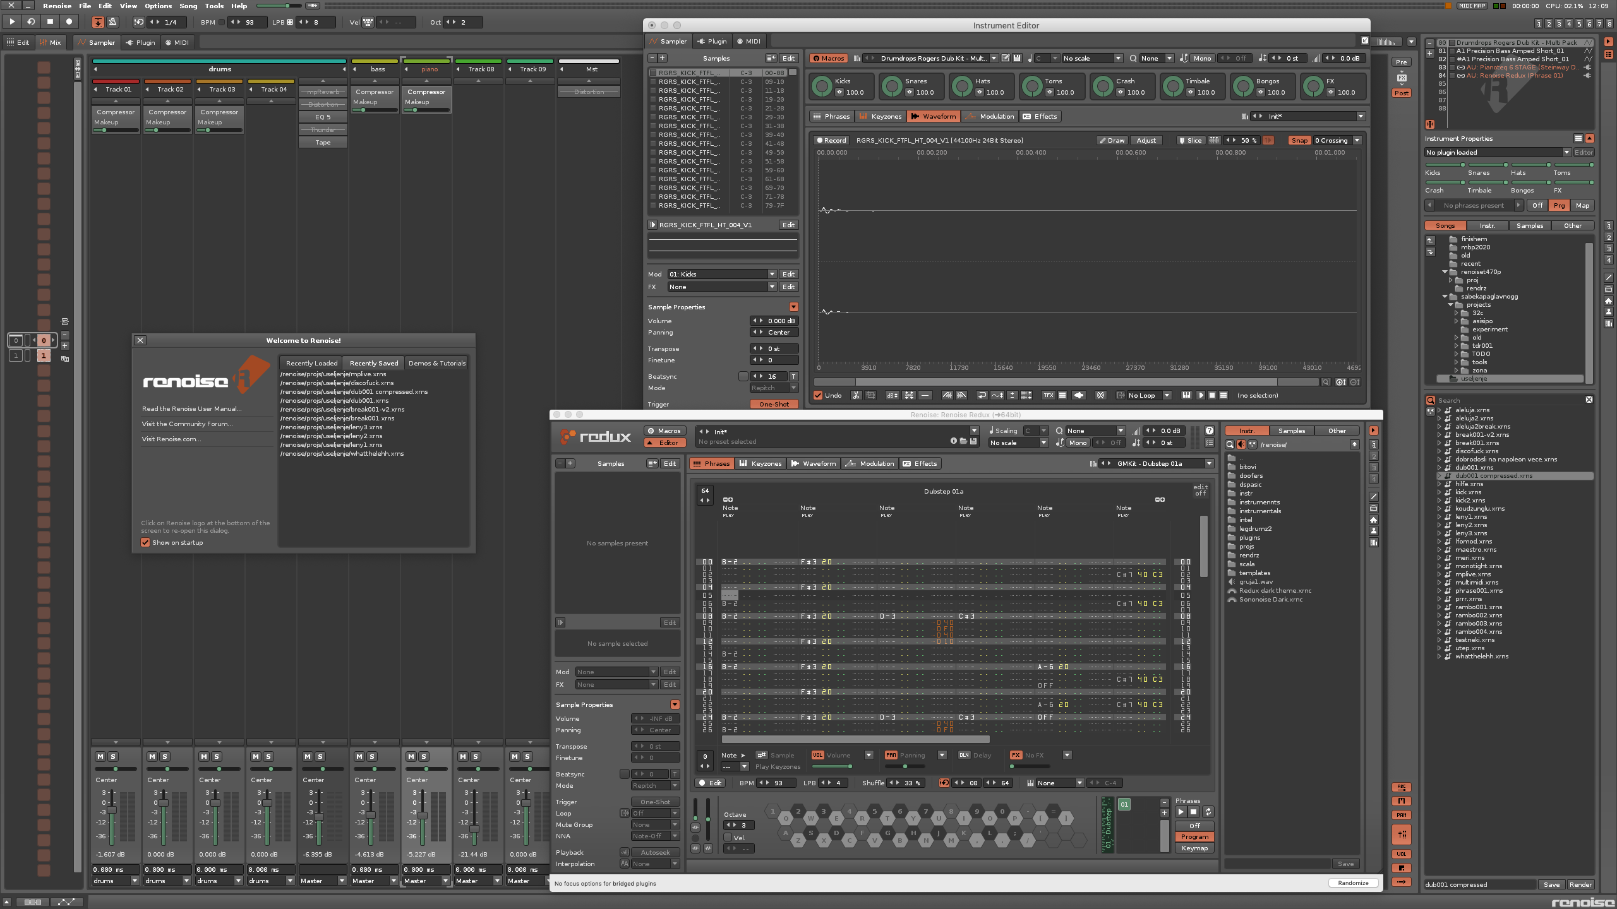This screenshot has width=1617, height=909.
Task: Open the MIDI MAP button in the top bar
Action: (1472, 6)
